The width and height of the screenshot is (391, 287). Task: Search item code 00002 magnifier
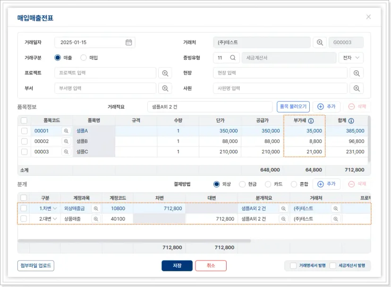[66, 141]
